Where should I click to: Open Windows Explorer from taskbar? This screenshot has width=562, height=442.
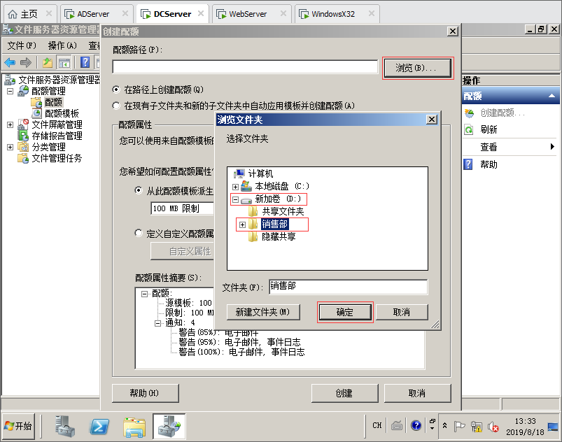[134, 426]
